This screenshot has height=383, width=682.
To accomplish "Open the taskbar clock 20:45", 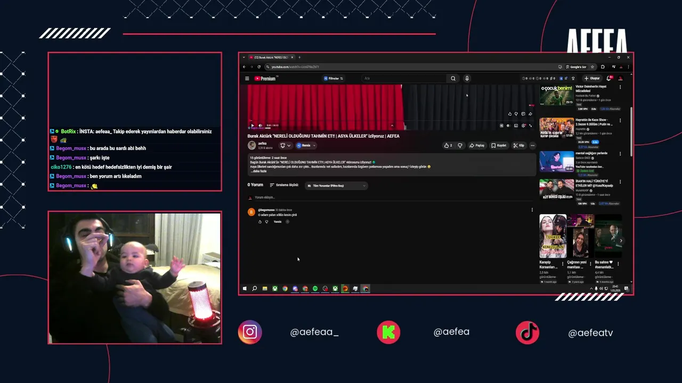I will point(616,288).
